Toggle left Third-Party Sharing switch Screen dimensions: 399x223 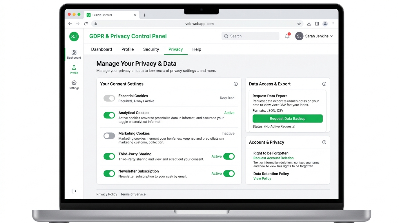(109, 157)
